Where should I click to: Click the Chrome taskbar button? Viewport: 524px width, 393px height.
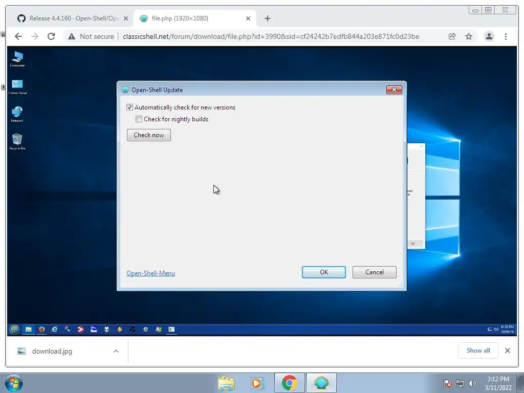[x=290, y=383]
